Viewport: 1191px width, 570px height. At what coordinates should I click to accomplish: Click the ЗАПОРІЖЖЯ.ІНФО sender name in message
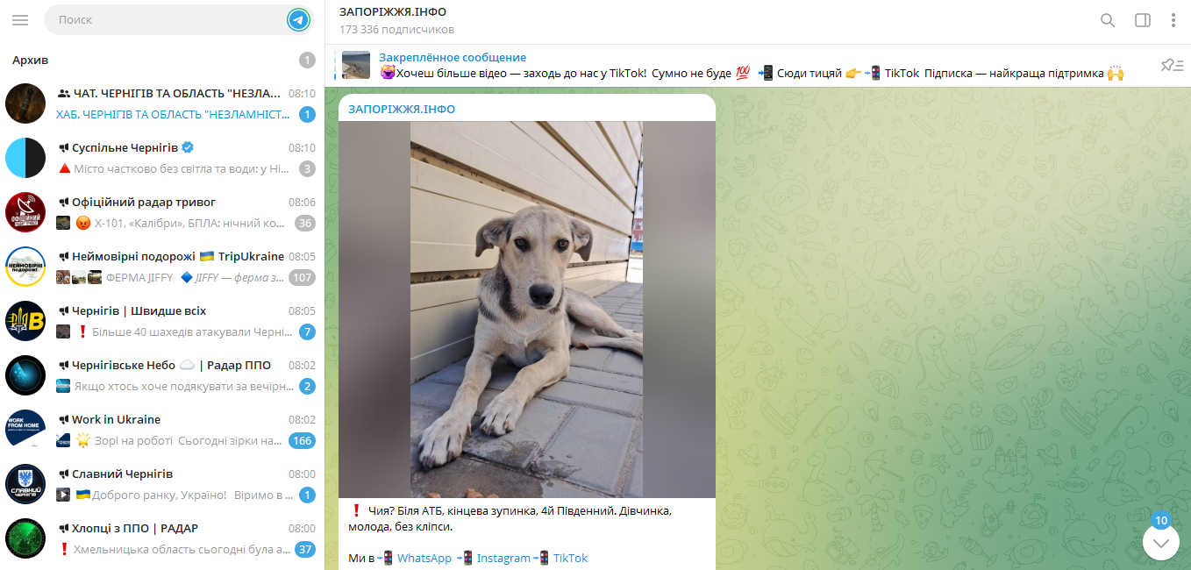(402, 109)
